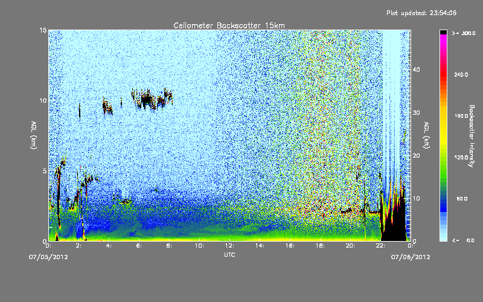Click the 'Plot updated: 23:54:06' timestamp
The image size is (483, 302).
point(421,13)
